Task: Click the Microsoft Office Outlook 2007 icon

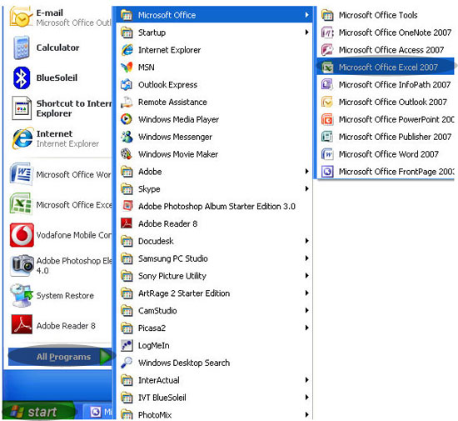Action: 327,102
